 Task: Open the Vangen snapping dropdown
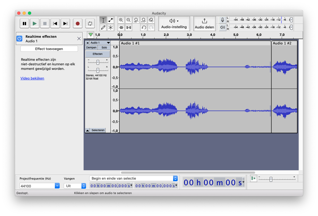pyautogui.click(x=84, y=186)
